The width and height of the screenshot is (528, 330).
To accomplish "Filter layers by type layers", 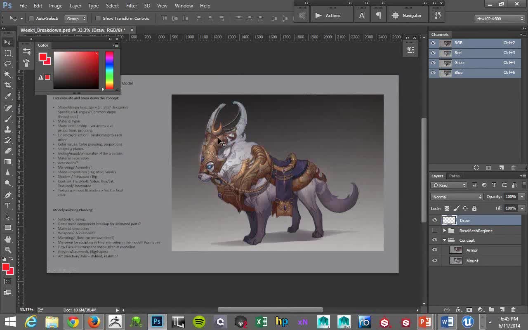I will (x=494, y=185).
